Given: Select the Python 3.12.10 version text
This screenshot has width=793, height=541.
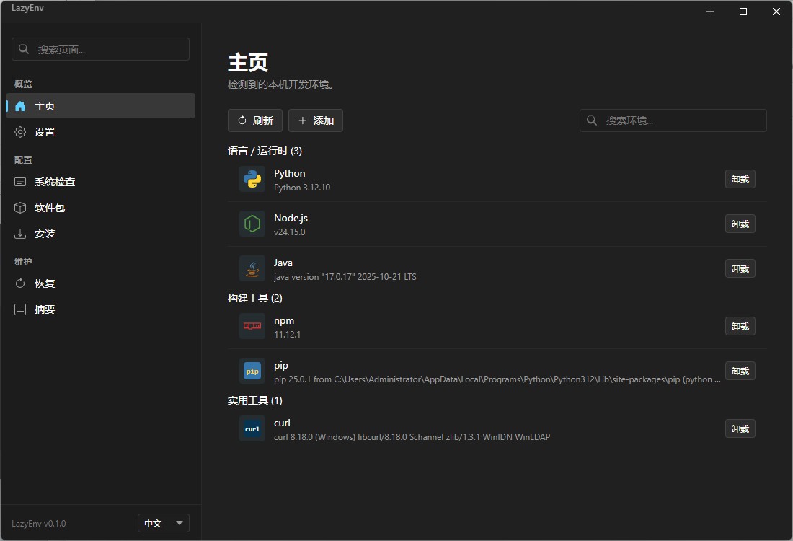Looking at the screenshot, I should tap(302, 188).
